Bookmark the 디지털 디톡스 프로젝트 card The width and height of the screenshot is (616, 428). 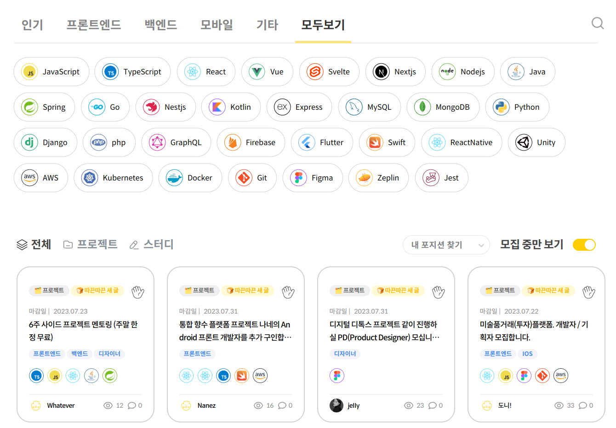click(439, 292)
